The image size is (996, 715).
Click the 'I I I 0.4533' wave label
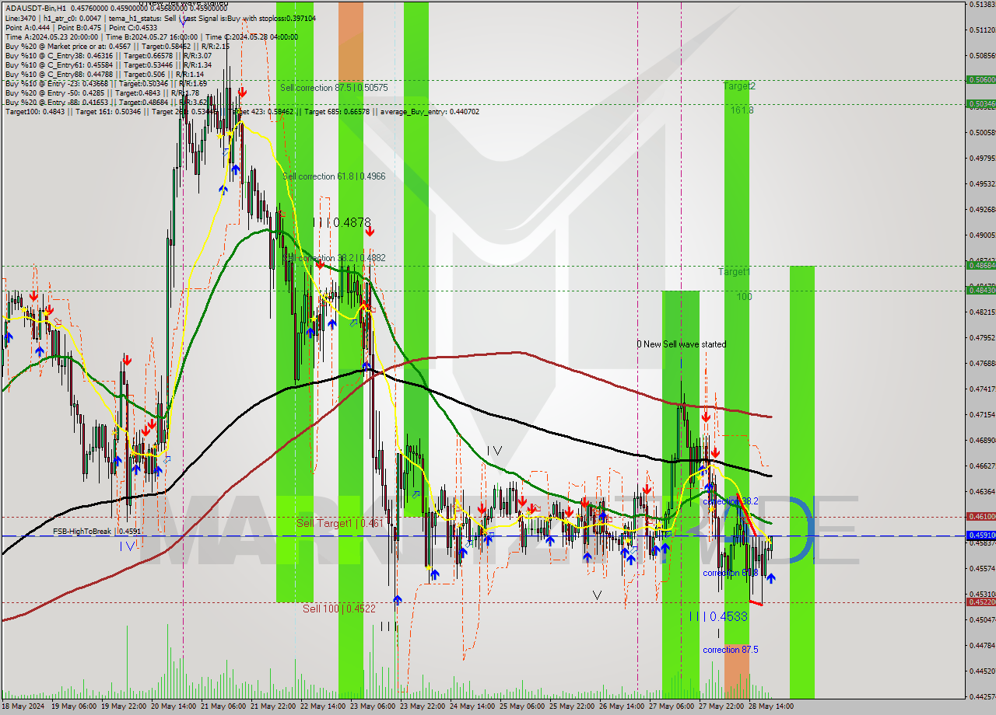718,616
